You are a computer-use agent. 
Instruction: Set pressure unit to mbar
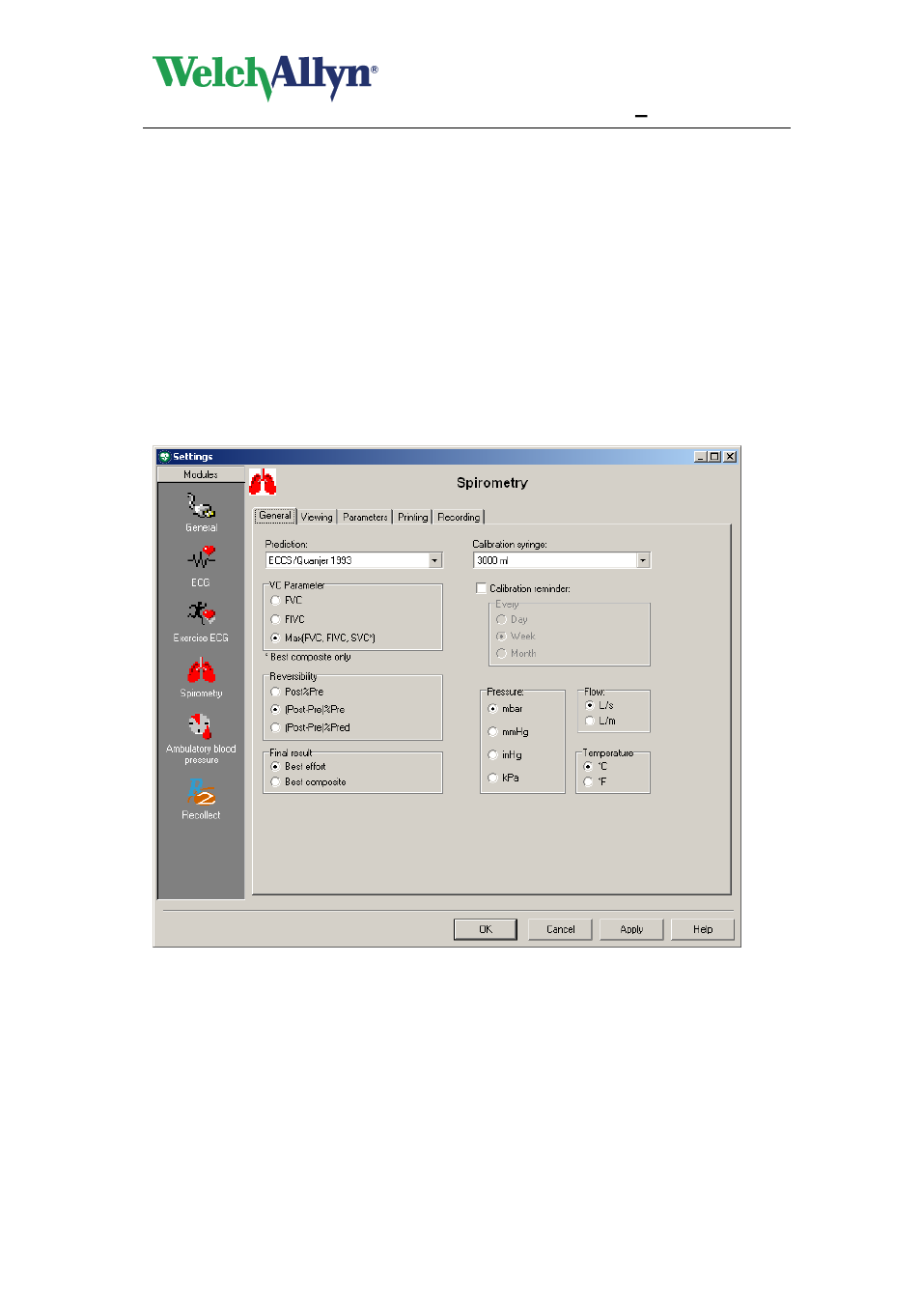click(x=492, y=709)
